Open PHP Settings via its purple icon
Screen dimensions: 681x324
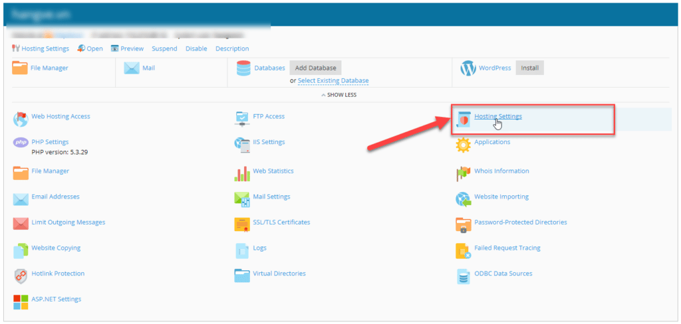(21, 143)
